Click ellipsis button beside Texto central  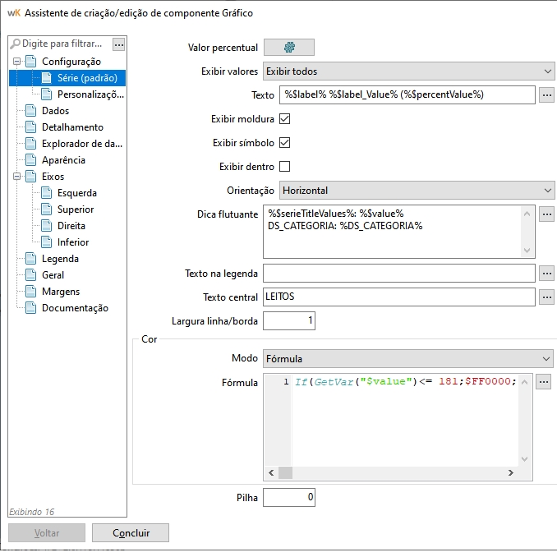coord(547,297)
